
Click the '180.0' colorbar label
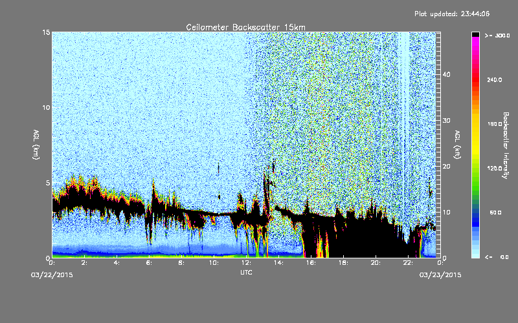point(495,124)
